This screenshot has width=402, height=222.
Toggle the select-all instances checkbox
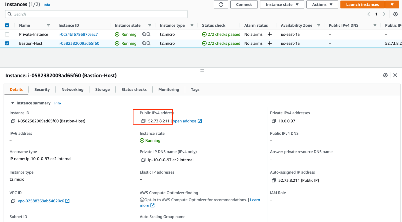click(7, 25)
